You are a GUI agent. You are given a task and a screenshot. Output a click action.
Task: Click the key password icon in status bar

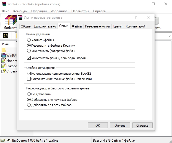(8, 140)
